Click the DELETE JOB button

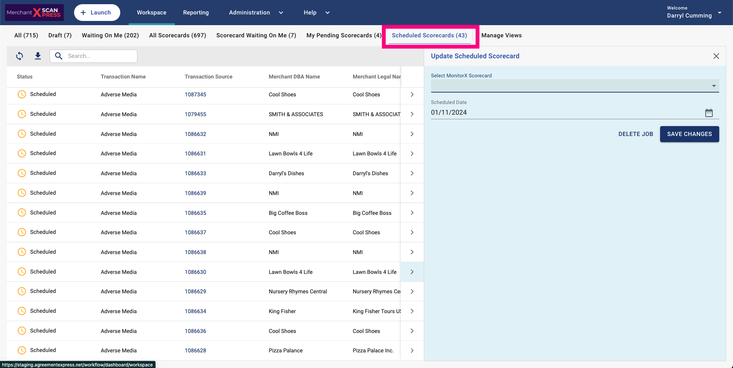(x=636, y=134)
